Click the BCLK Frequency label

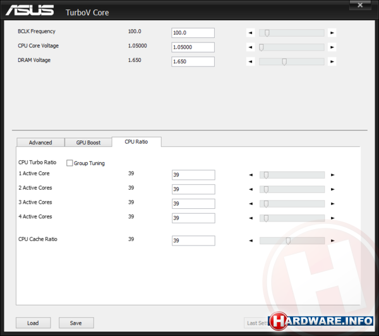tap(37, 32)
